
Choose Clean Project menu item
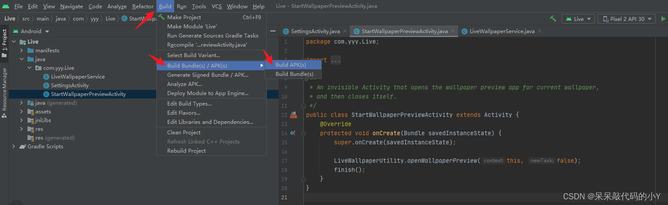(211, 133)
